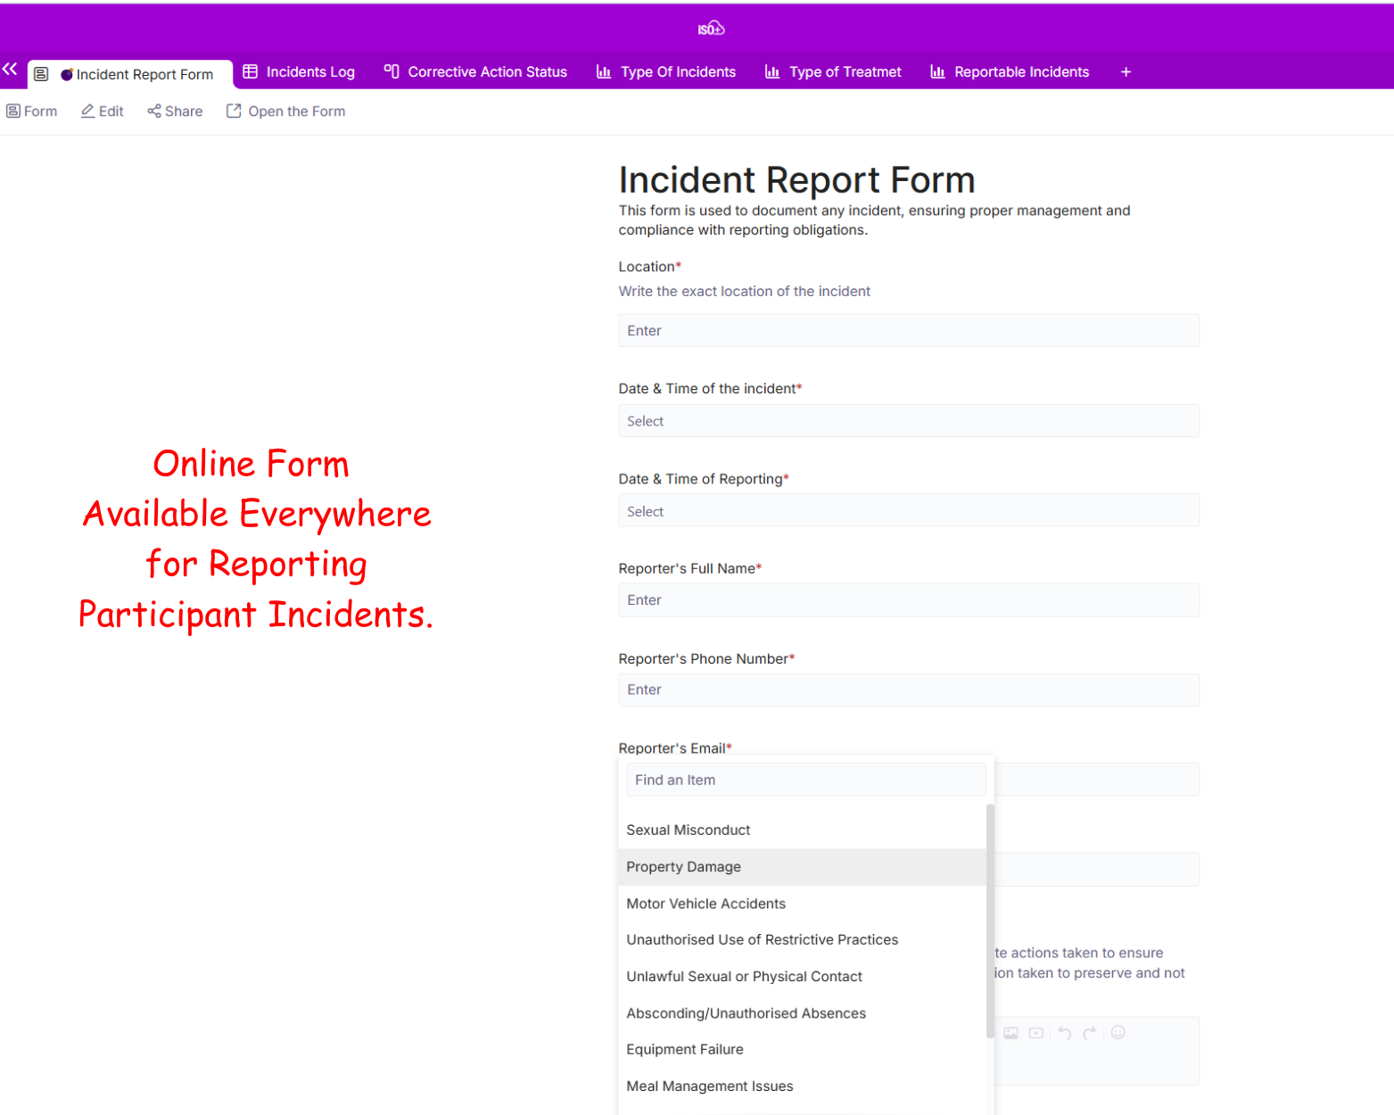Image resolution: width=1394 pixels, height=1115 pixels.
Task: Choose Property Damage from the list
Action: tap(683, 867)
